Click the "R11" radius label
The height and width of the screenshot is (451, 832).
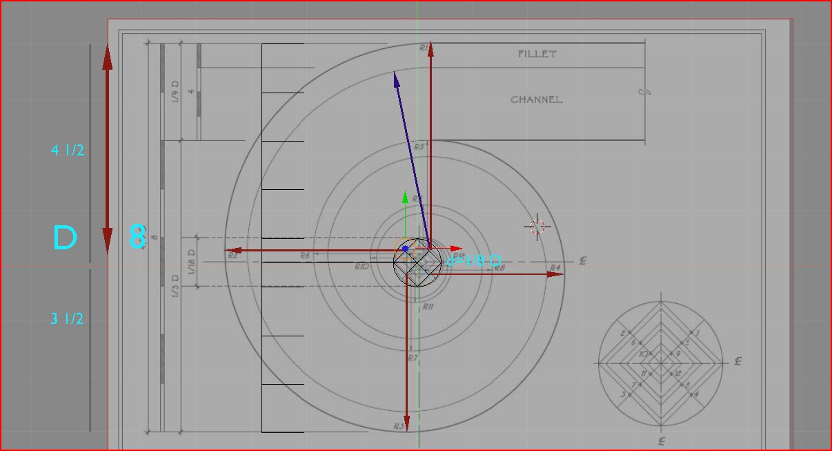click(428, 307)
